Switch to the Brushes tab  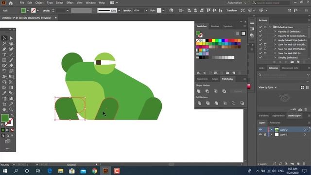pos(215,26)
